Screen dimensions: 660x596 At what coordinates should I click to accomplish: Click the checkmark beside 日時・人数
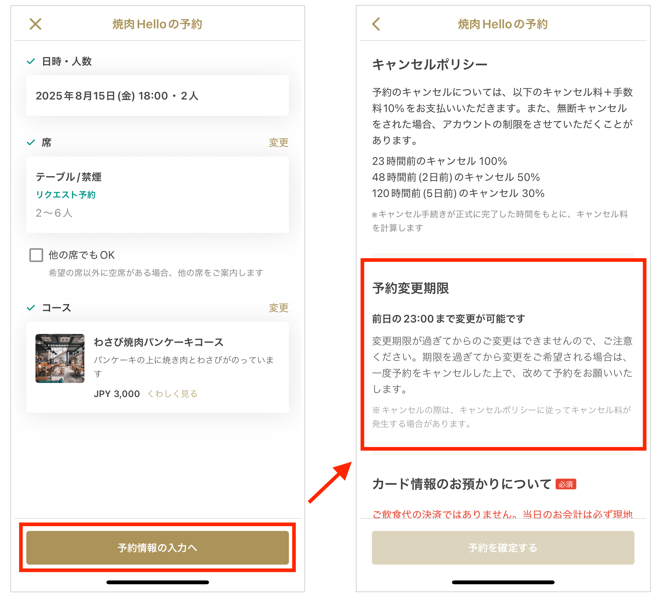tap(31, 61)
